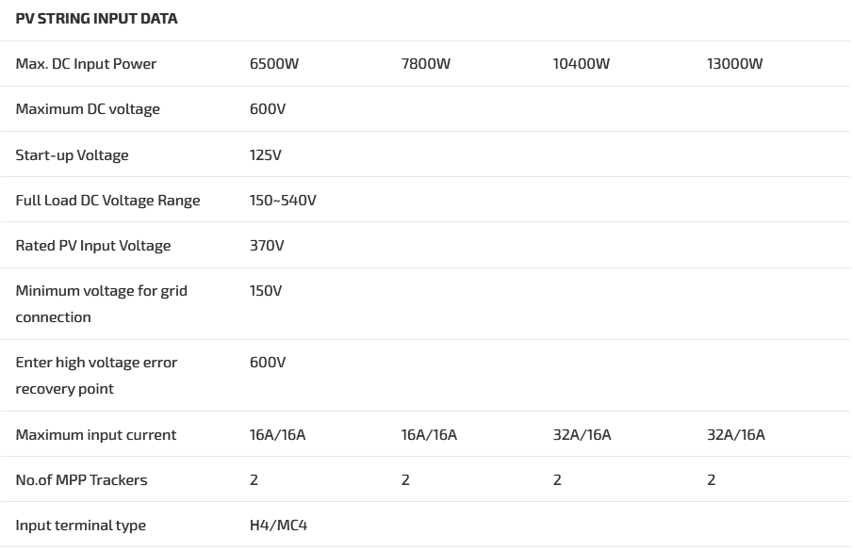This screenshot has width=853, height=550.
Task: Click the Maximum DC voltage label
Action: [88, 109]
